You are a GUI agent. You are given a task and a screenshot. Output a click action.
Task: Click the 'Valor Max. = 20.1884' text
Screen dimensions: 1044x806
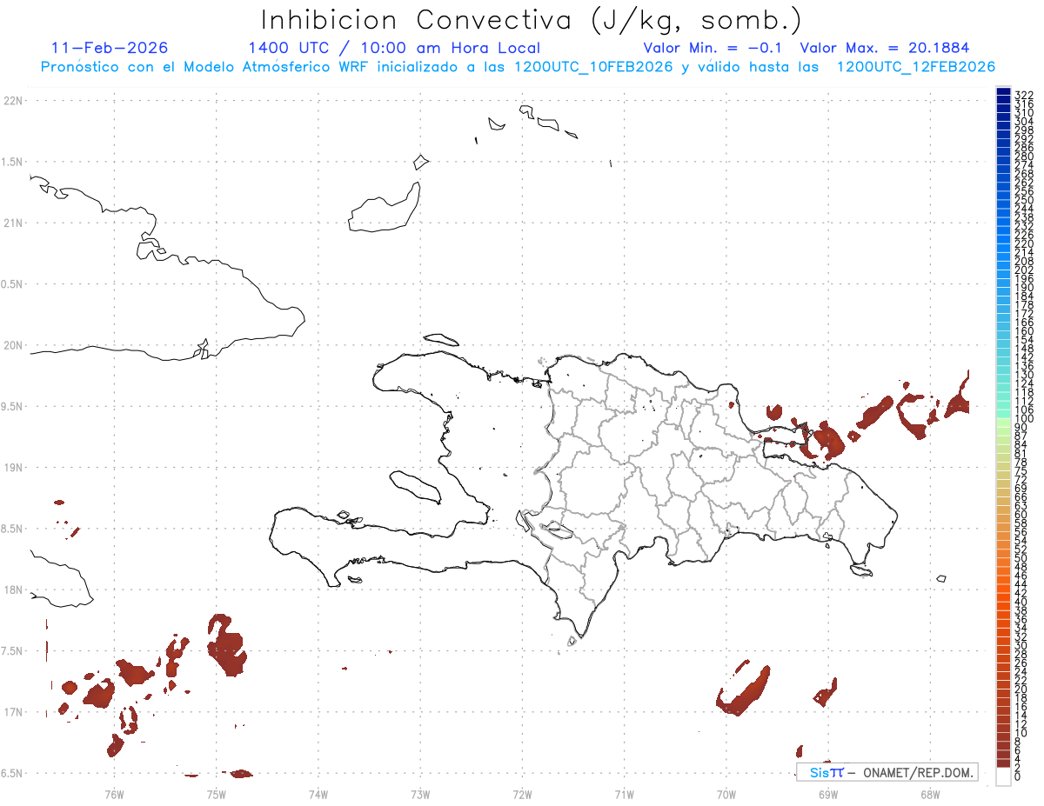click(885, 48)
